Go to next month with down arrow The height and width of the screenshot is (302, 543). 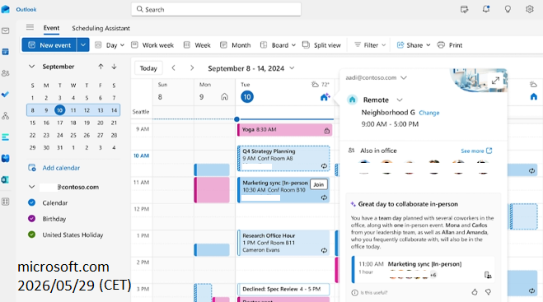(114, 67)
